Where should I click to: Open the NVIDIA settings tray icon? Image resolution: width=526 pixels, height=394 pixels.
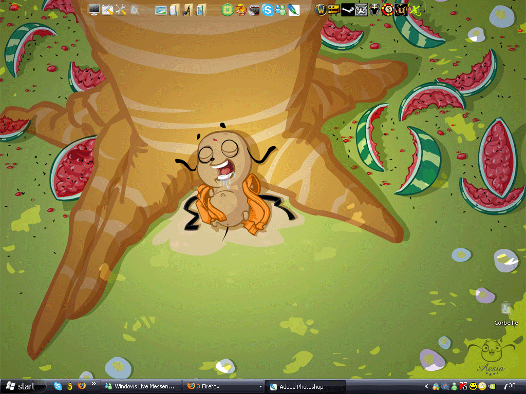click(x=492, y=387)
